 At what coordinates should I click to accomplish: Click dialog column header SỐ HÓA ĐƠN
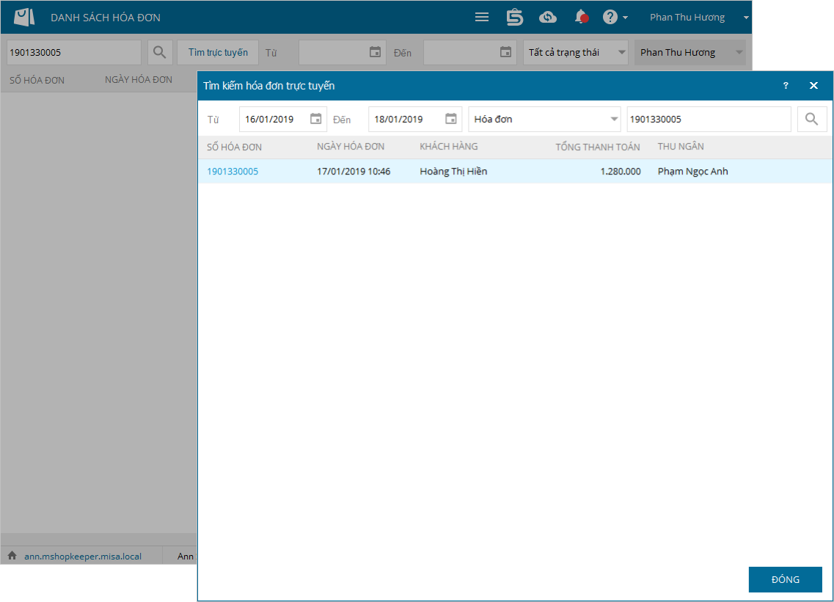[x=234, y=147]
